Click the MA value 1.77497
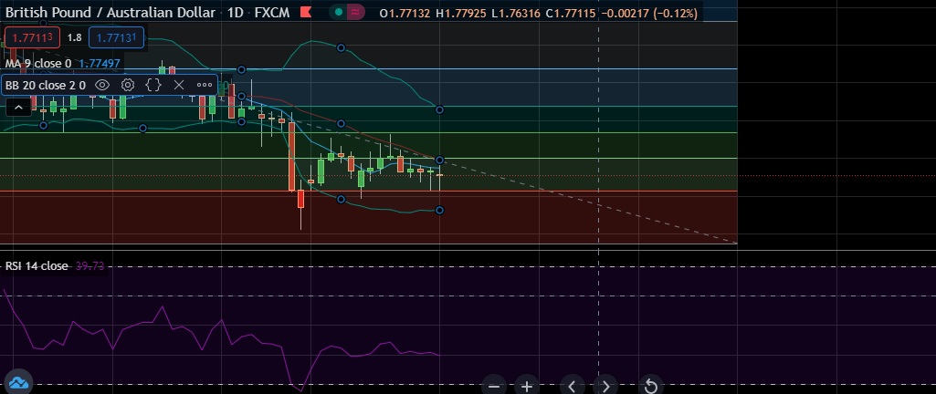 pyautogui.click(x=100, y=63)
